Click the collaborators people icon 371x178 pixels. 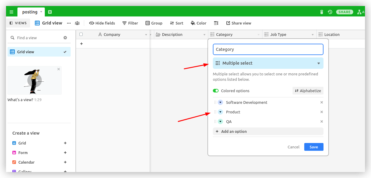tap(77, 23)
